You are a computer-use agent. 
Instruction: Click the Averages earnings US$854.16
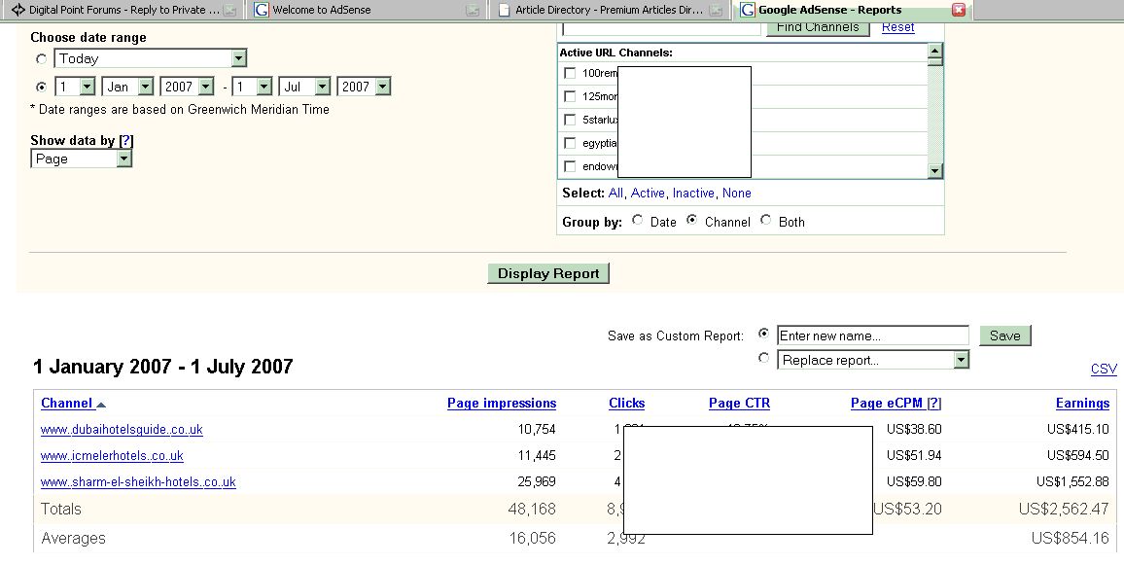(x=1071, y=538)
